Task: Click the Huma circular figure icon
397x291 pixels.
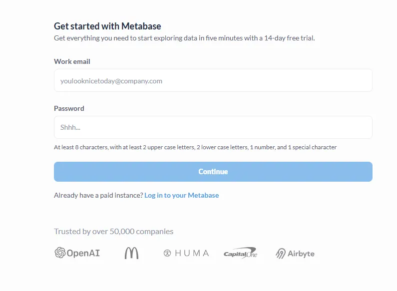Action: (x=167, y=253)
